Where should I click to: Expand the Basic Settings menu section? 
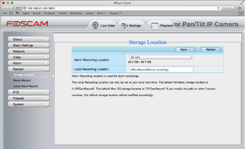[x=29, y=45]
